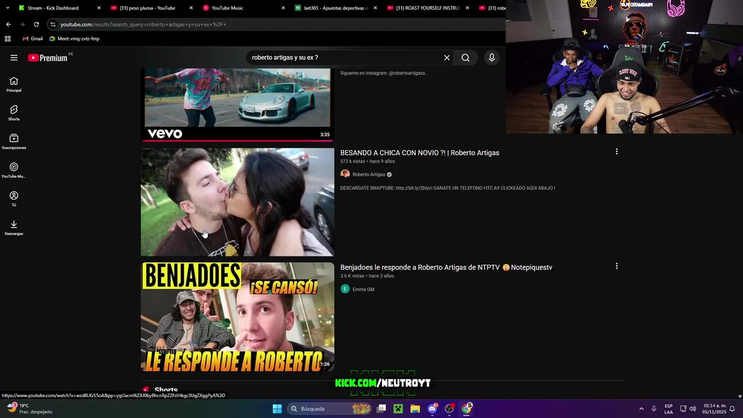
Task: Open options for BESANDO A CHICA video
Action: coord(616,152)
